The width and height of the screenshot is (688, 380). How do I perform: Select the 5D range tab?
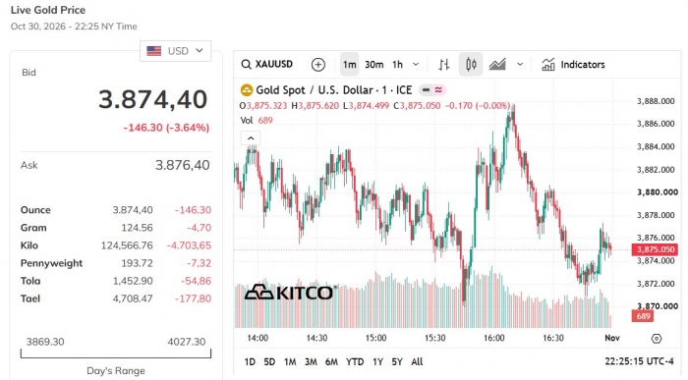click(x=269, y=361)
